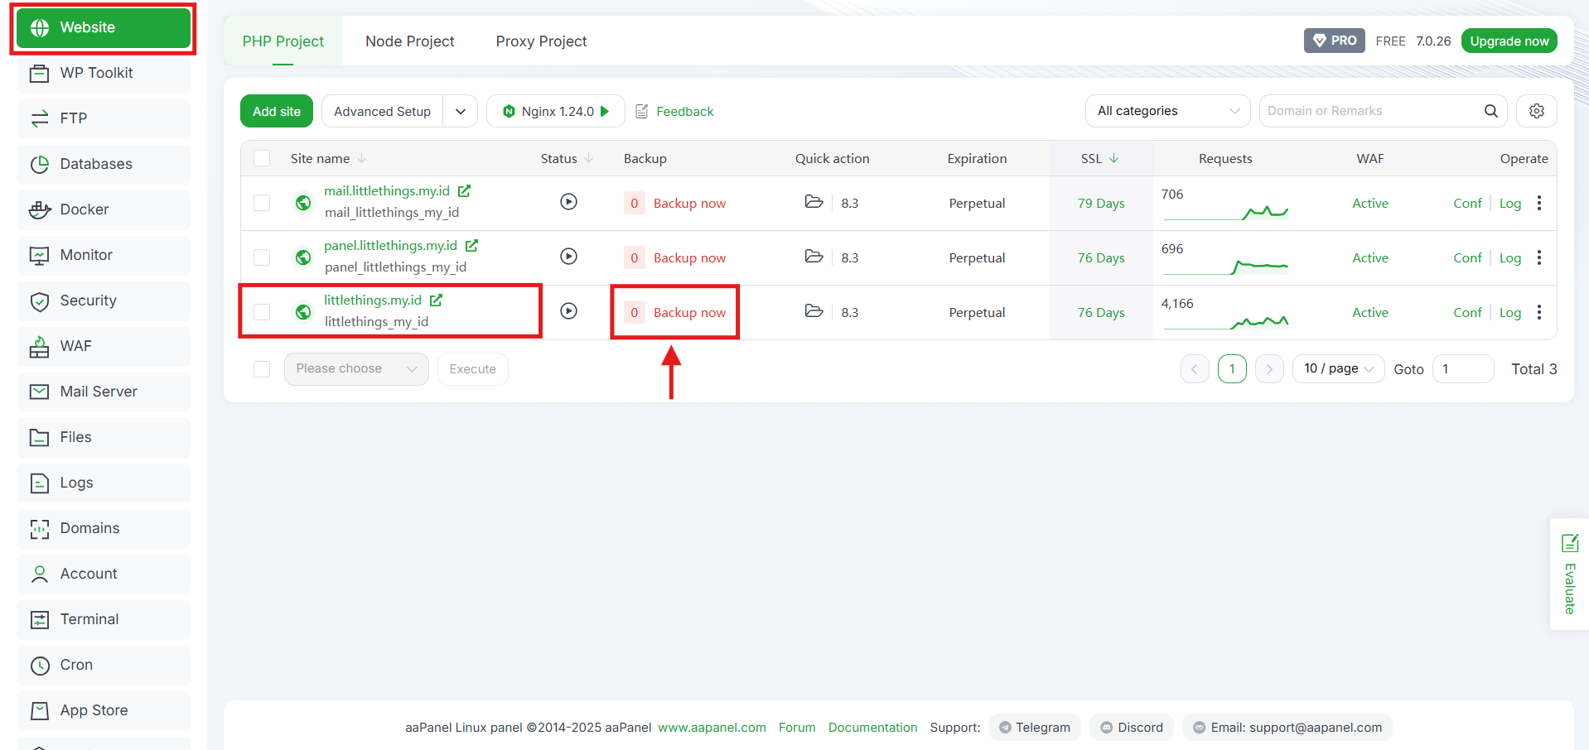Open more options for mail.littlethings.my.id row

[x=1539, y=203]
